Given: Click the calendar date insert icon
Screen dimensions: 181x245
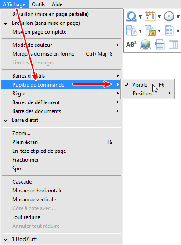Looking at the screenshot, I should click(x=150, y=16).
